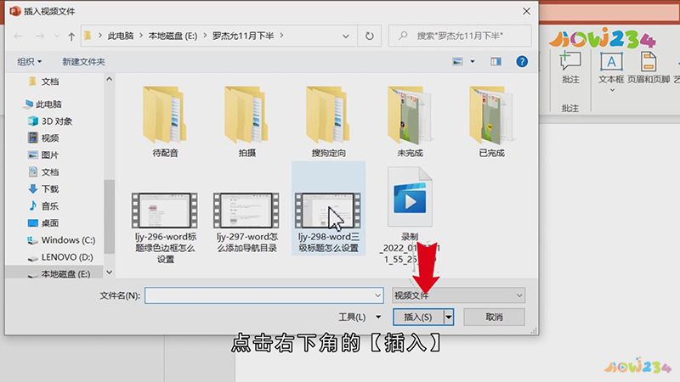Select 视频 in navigation pane

[43, 138]
